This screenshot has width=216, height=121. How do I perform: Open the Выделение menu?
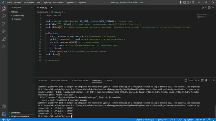pyautogui.click(x=29, y=2)
